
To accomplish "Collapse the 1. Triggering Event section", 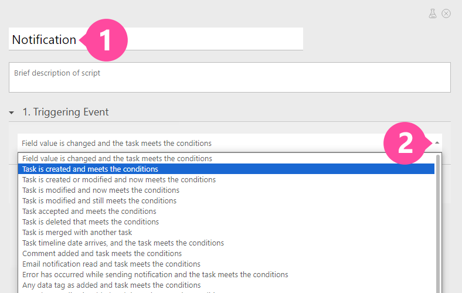I will (x=12, y=113).
